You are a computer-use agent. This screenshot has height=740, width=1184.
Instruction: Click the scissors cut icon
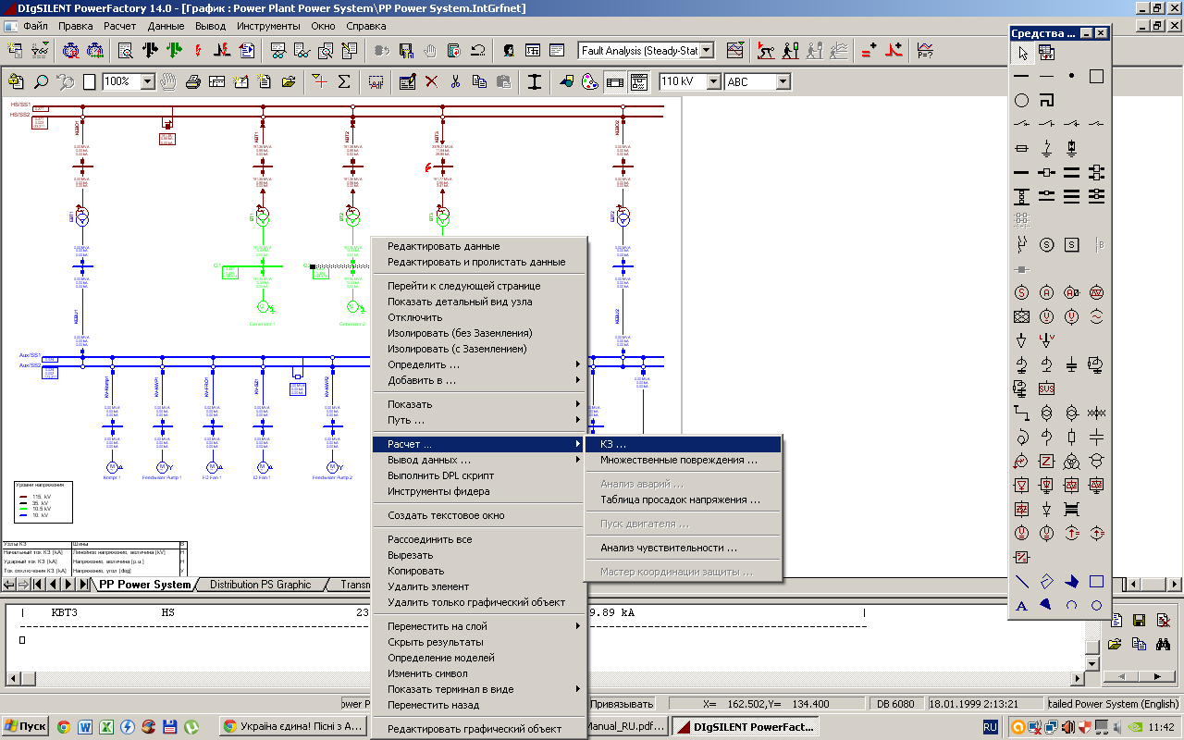(455, 81)
